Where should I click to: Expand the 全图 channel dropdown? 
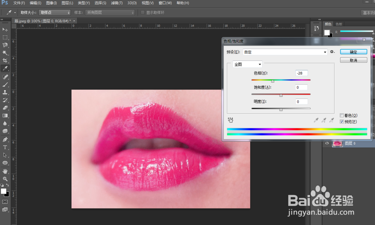247,64
